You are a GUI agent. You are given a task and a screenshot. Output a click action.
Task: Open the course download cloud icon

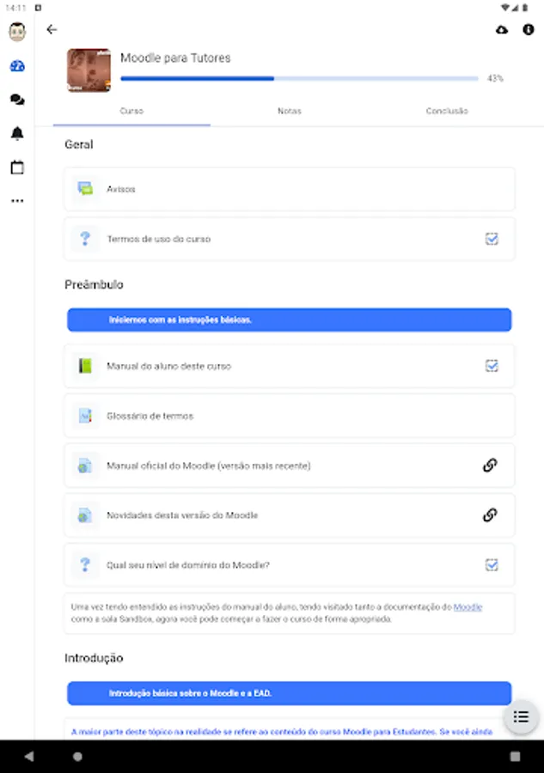(x=502, y=29)
